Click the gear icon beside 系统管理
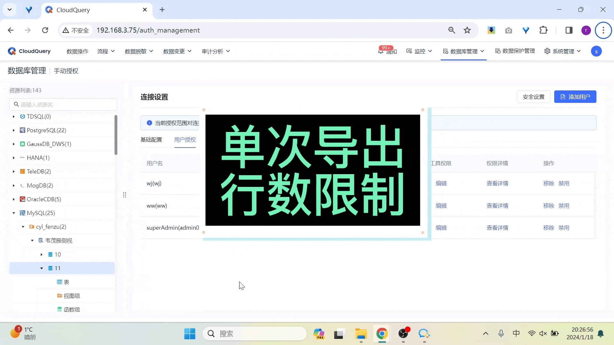The image size is (614, 345). click(547, 51)
